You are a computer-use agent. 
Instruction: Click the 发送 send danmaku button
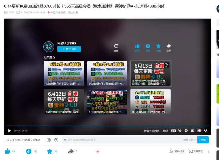tap(203, 140)
